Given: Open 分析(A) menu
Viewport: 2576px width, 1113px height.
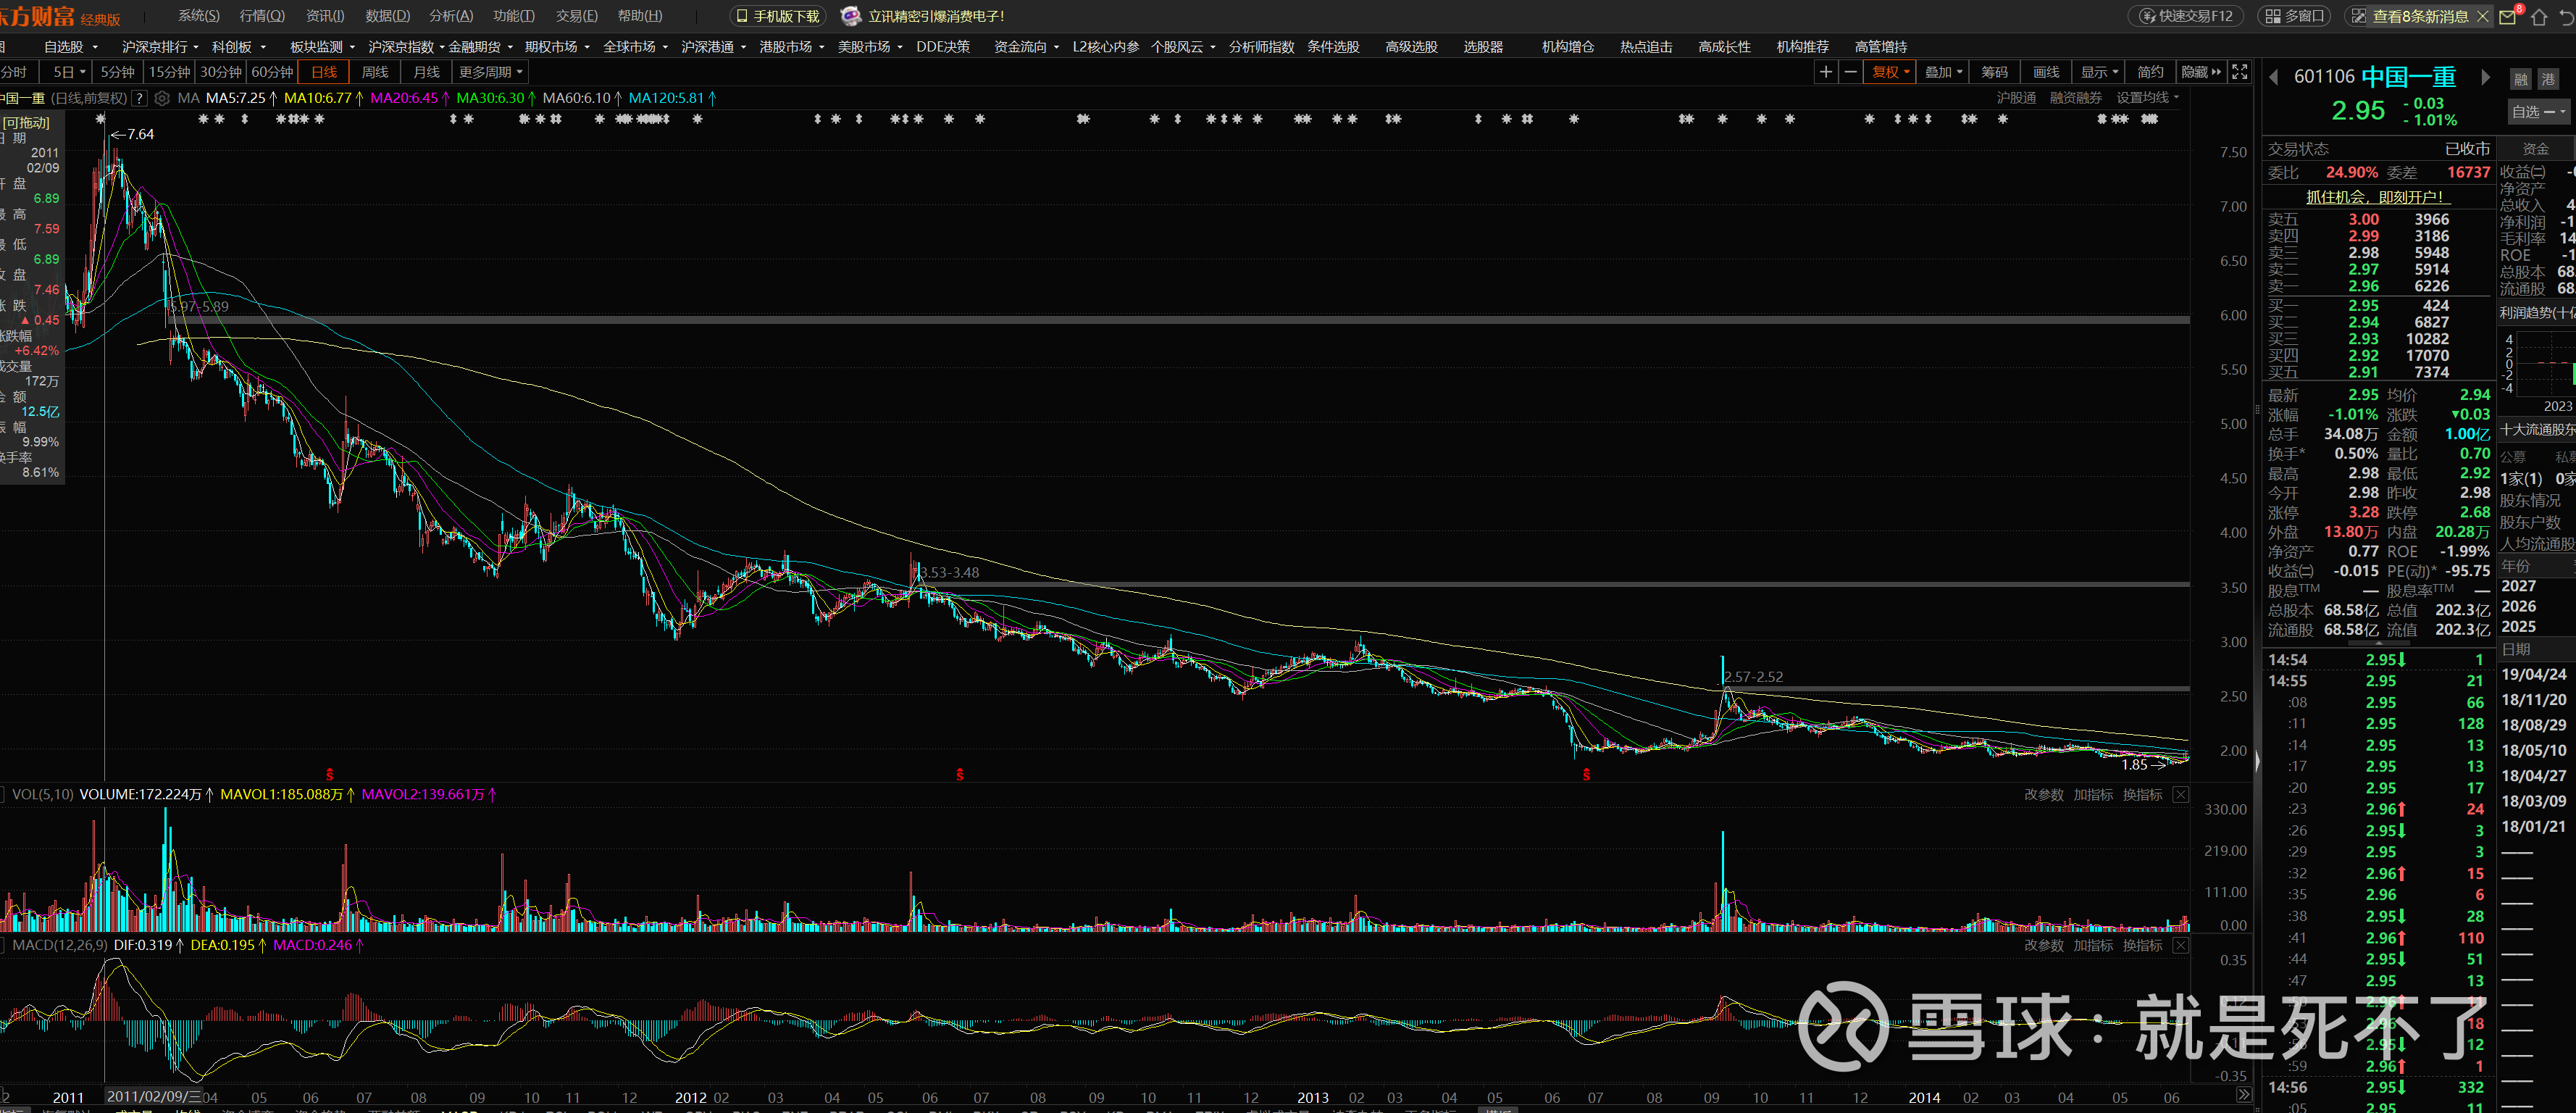Looking at the screenshot, I should [x=451, y=16].
